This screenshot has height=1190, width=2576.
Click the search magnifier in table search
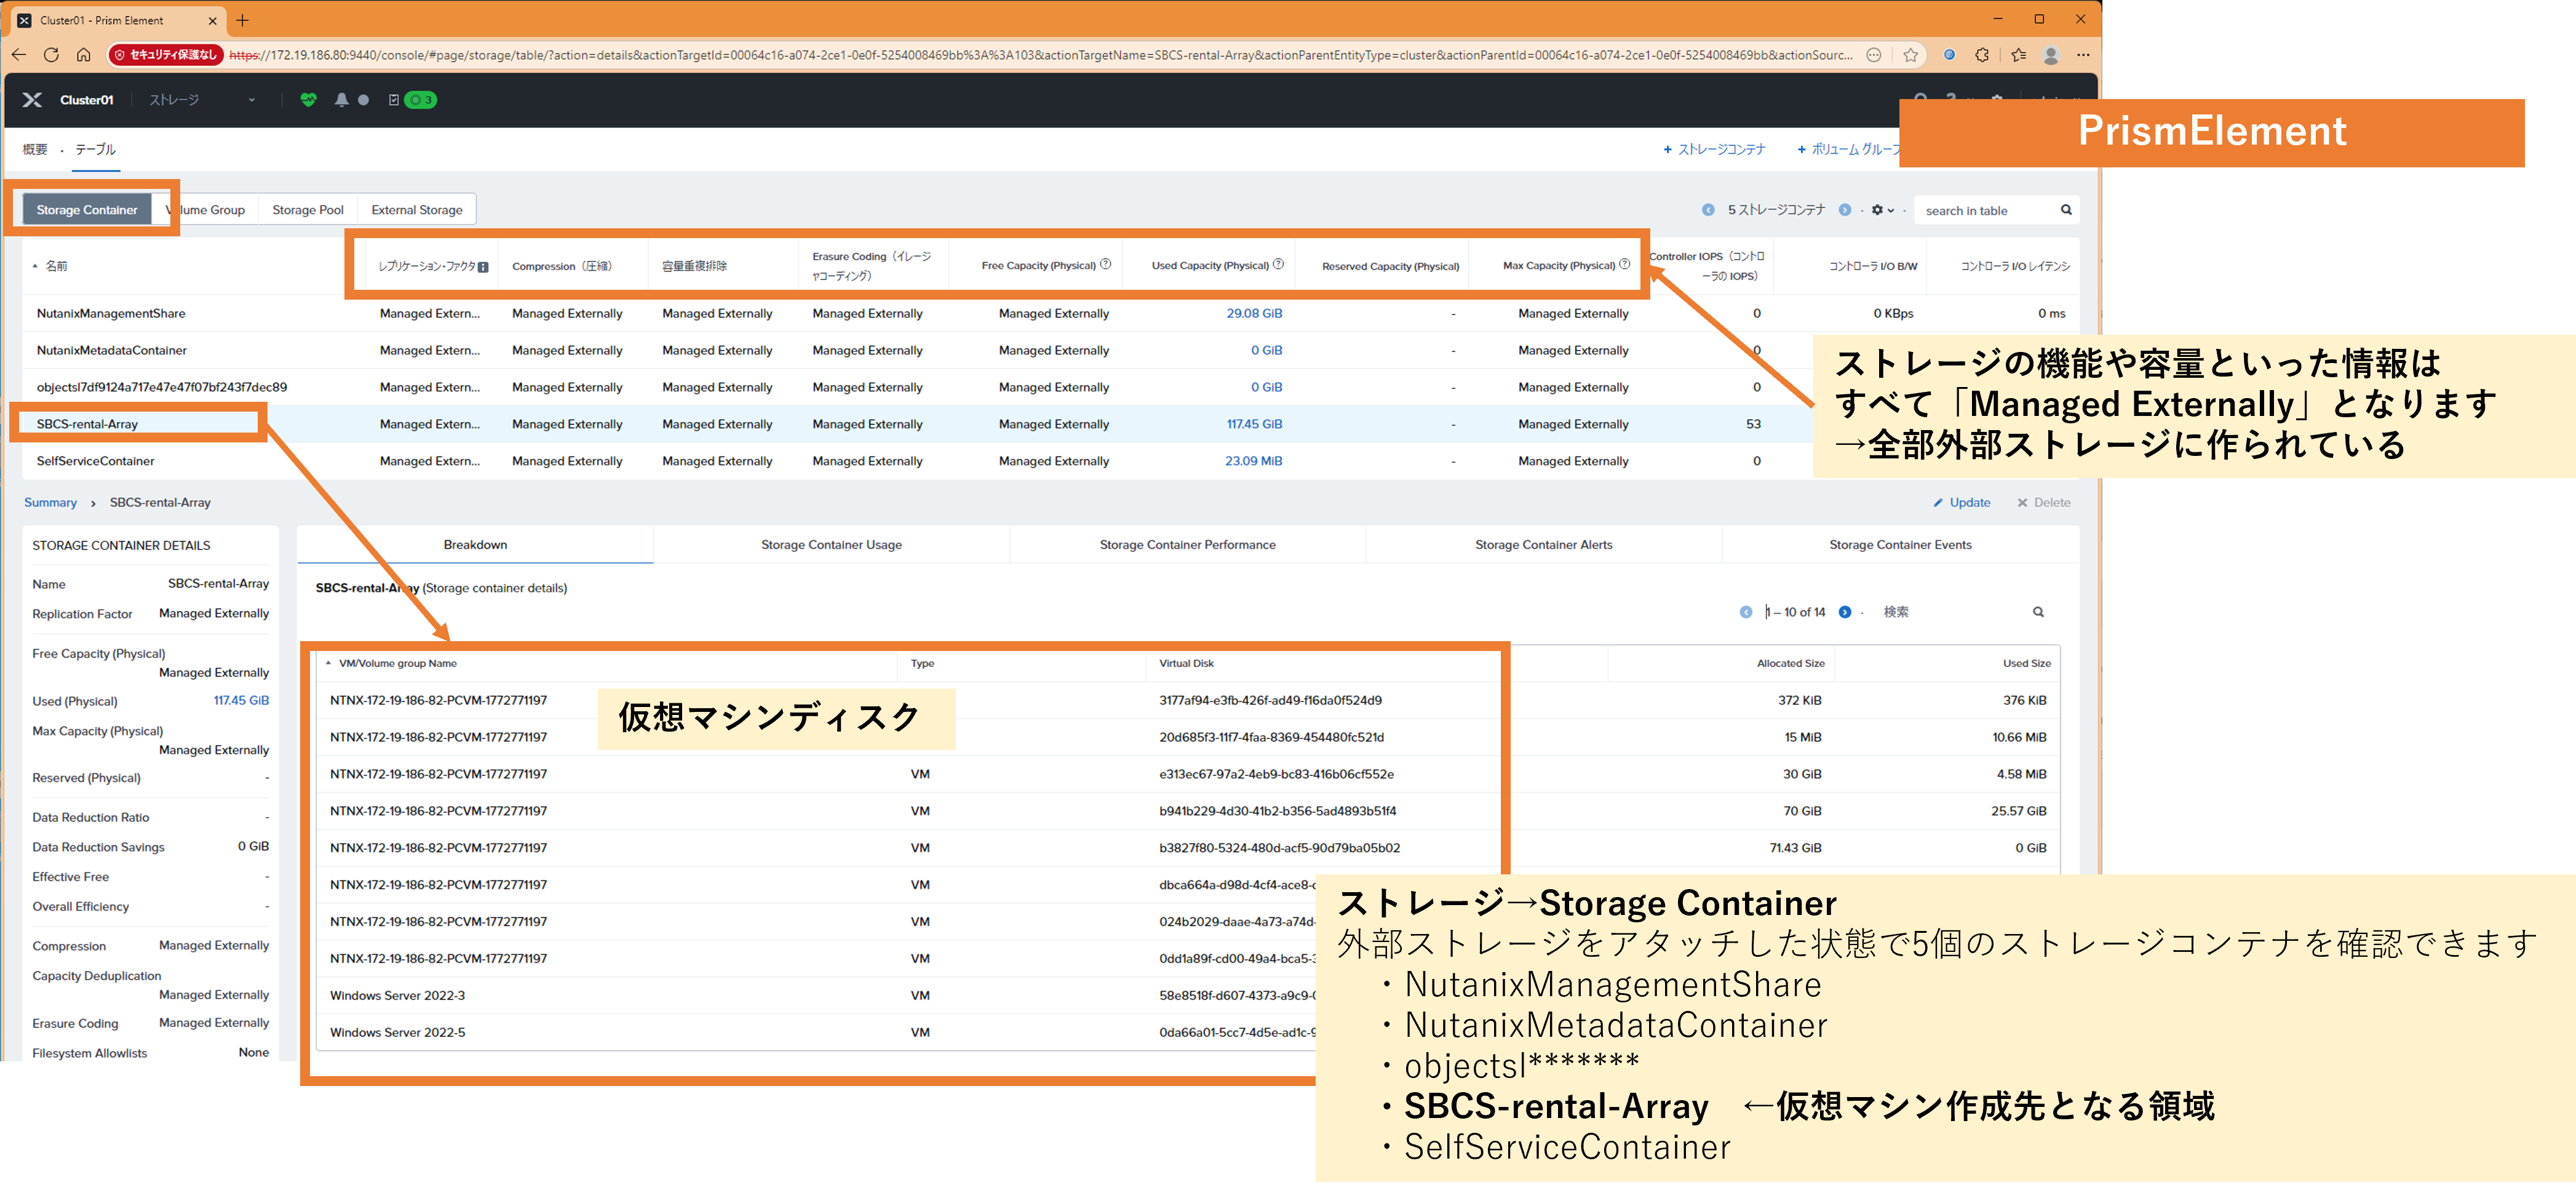tap(2066, 210)
